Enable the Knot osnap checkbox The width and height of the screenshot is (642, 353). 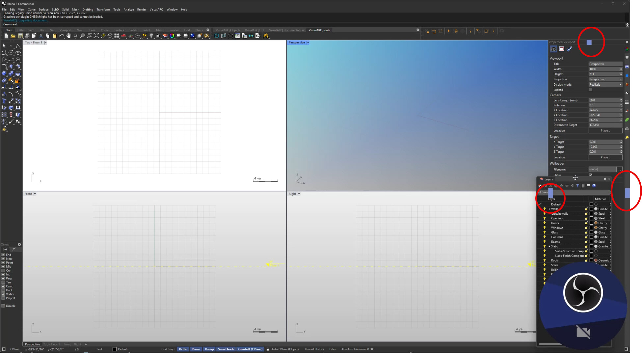(x=3, y=290)
